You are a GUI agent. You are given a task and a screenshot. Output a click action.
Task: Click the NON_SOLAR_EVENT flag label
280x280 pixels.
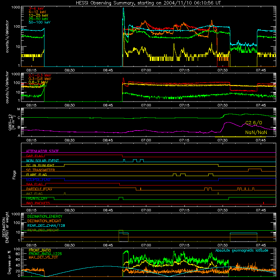(x=42, y=161)
